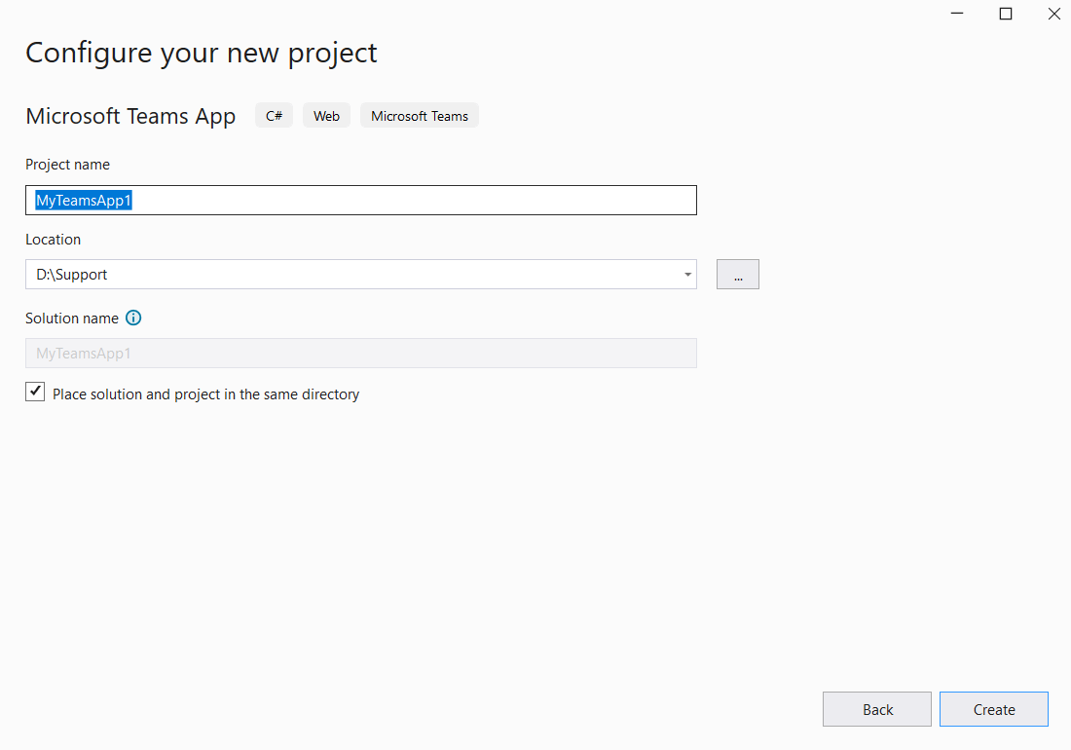Open folder browser with the '...' button

(737, 275)
